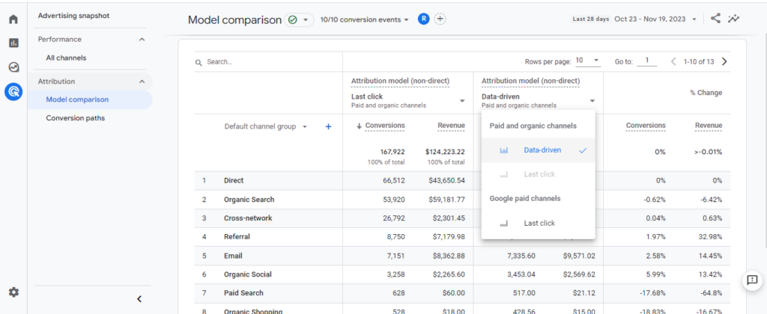Open the feedback chat icon
This screenshot has width=767, height=314.
(751, 280)
